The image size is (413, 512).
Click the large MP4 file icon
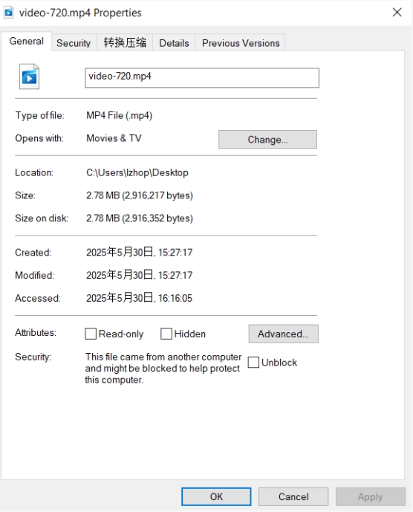(x=30, y=77)
